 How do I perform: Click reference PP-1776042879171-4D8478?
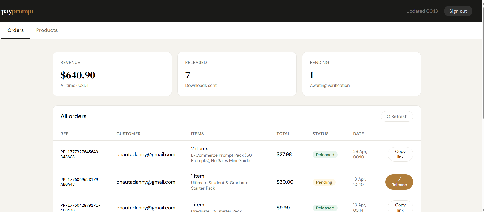click(x=80, y=207)
